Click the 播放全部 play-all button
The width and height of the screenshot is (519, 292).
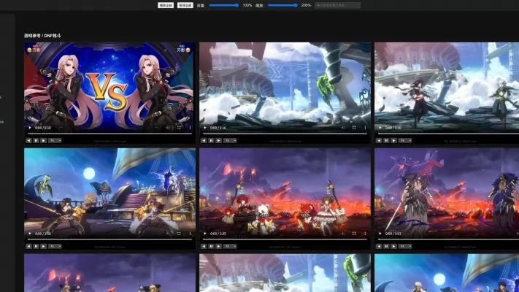[166, 5]
